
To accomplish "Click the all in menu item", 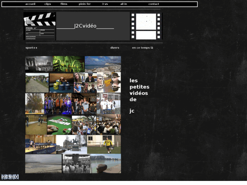I will (x=124, y=4).
